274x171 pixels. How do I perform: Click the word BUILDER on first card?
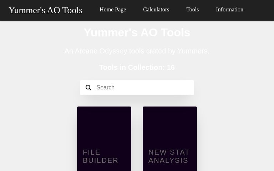click(x=101, y=160)
